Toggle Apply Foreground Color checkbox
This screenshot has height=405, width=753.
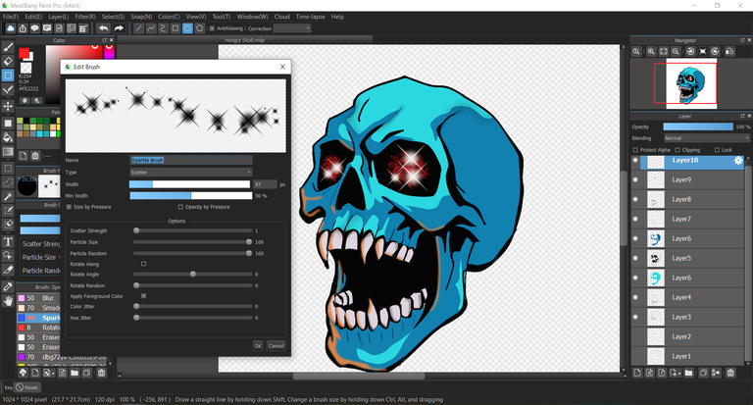pyautogui.click(x=143, y=296)
